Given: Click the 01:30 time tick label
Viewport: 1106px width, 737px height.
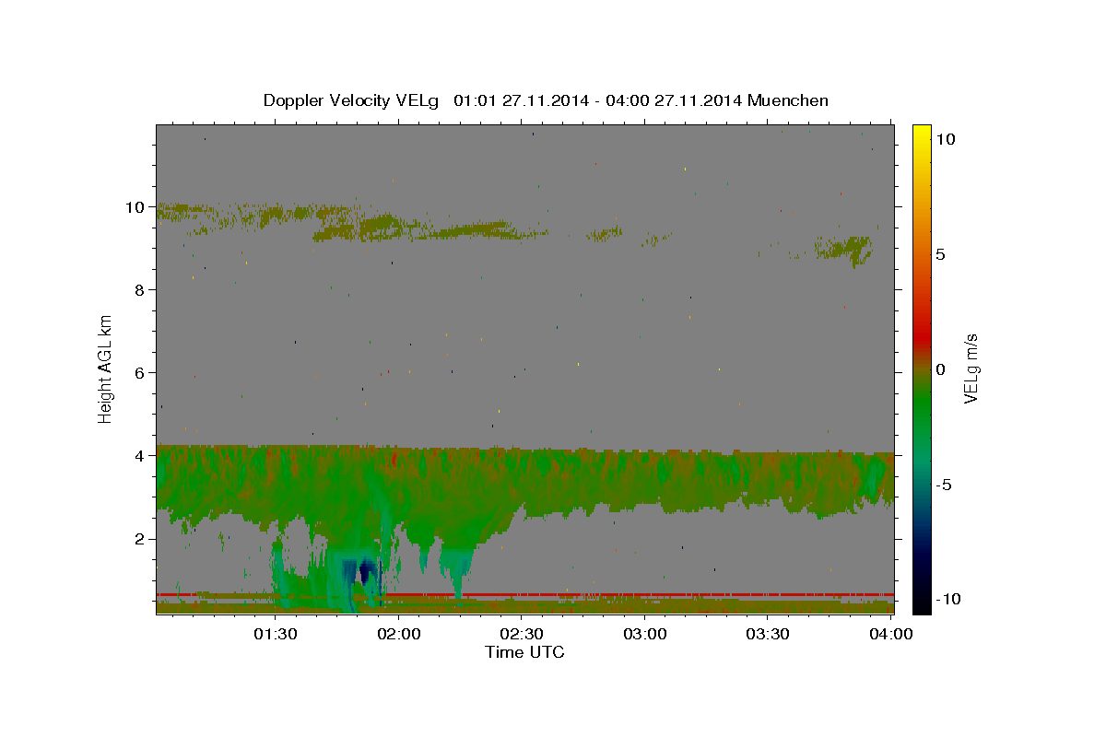Looking at the screenshot, I should [x=275, y=635].
